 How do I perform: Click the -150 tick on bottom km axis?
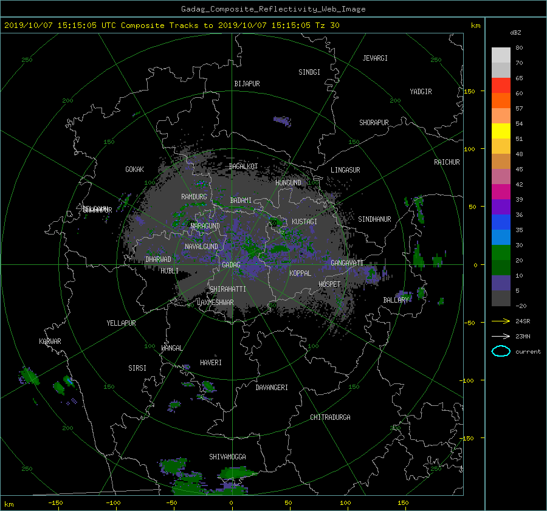tap(55, 502)
